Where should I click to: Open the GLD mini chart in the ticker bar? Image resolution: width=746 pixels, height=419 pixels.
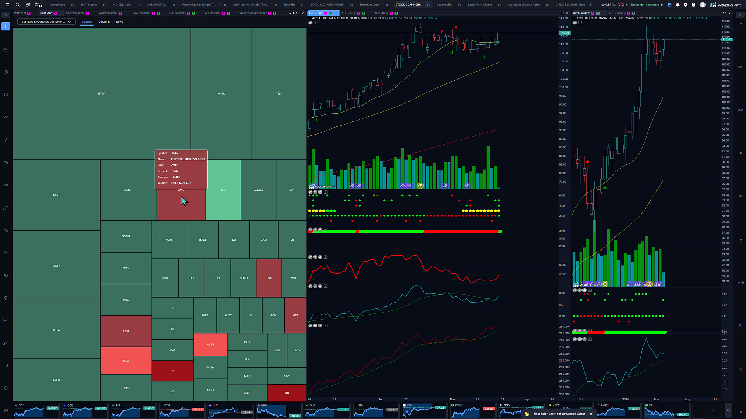[x=327, y=410]
